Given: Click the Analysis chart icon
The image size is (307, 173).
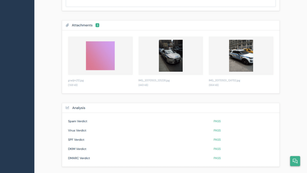Looking at the screenshot, I should click(x=68, y=108).
